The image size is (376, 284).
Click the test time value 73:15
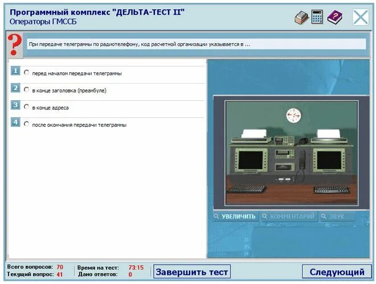(x=136, y=267)
